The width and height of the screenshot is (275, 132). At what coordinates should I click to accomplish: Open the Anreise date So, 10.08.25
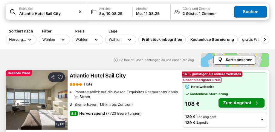tap(111, 12)
